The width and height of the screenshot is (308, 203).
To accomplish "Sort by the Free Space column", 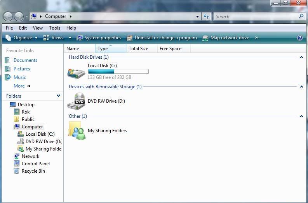I will click(x=174, y=48).
